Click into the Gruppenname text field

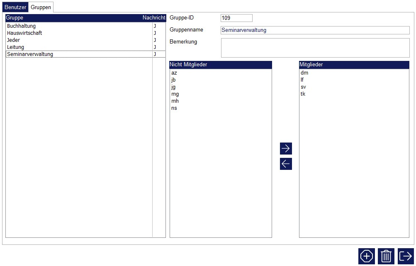pos(315,30)
